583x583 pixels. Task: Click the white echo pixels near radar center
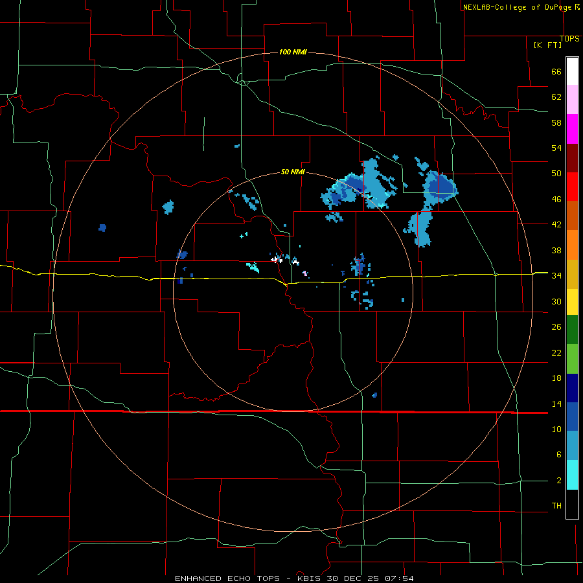point(276,258)
